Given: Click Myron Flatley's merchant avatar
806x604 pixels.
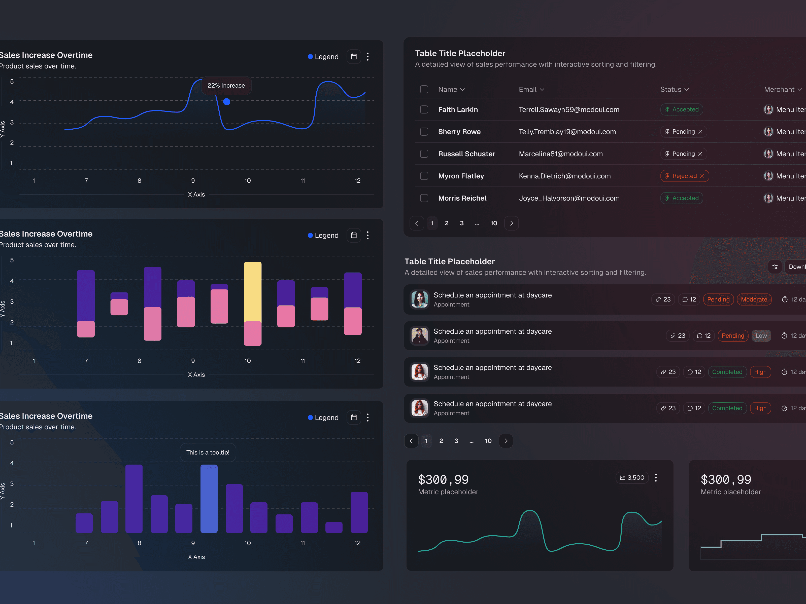Looking at the screenshot, I should (768, 176).
